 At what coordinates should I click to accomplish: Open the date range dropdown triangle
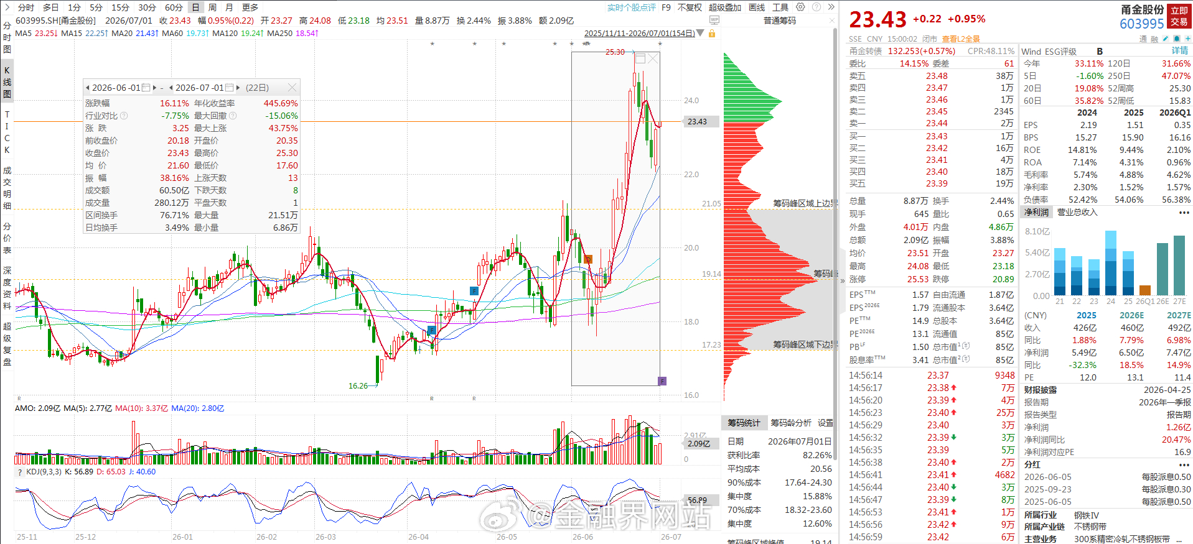pyautogui.click(x=701, y=33)
